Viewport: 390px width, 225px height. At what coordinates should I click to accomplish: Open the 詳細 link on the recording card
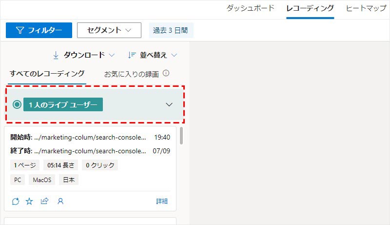tap(162, 201)
